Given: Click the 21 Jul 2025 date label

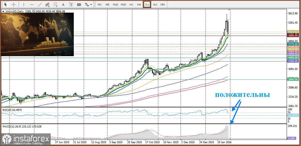Looking at the screenshot, I should [79, 142].
